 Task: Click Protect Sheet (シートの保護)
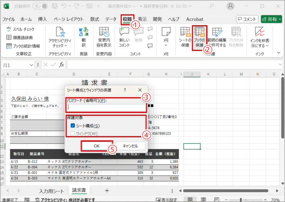click(185, 37)
